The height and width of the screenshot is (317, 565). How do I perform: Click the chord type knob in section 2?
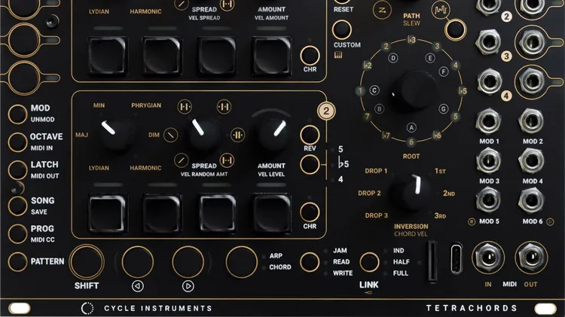point(116,135)
